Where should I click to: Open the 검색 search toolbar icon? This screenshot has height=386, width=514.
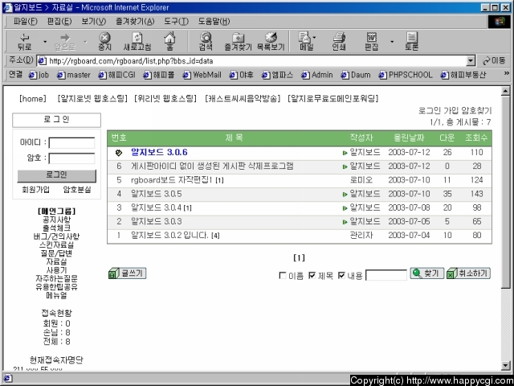(x=206, y=42)
